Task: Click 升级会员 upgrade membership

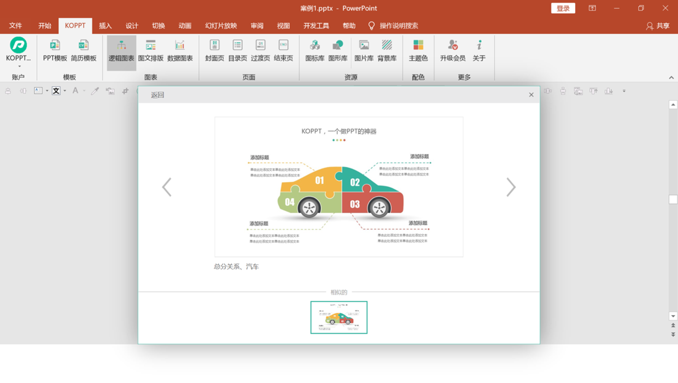Action: point(453,51)
